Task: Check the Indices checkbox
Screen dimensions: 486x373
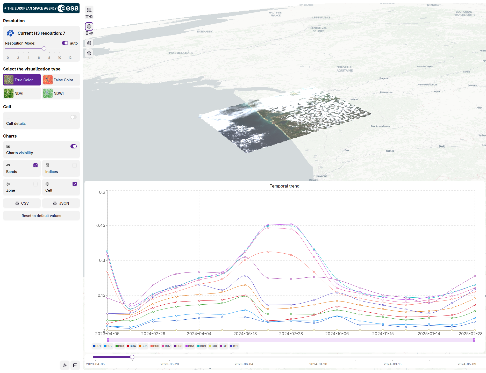Action: (x=75, y=166)
